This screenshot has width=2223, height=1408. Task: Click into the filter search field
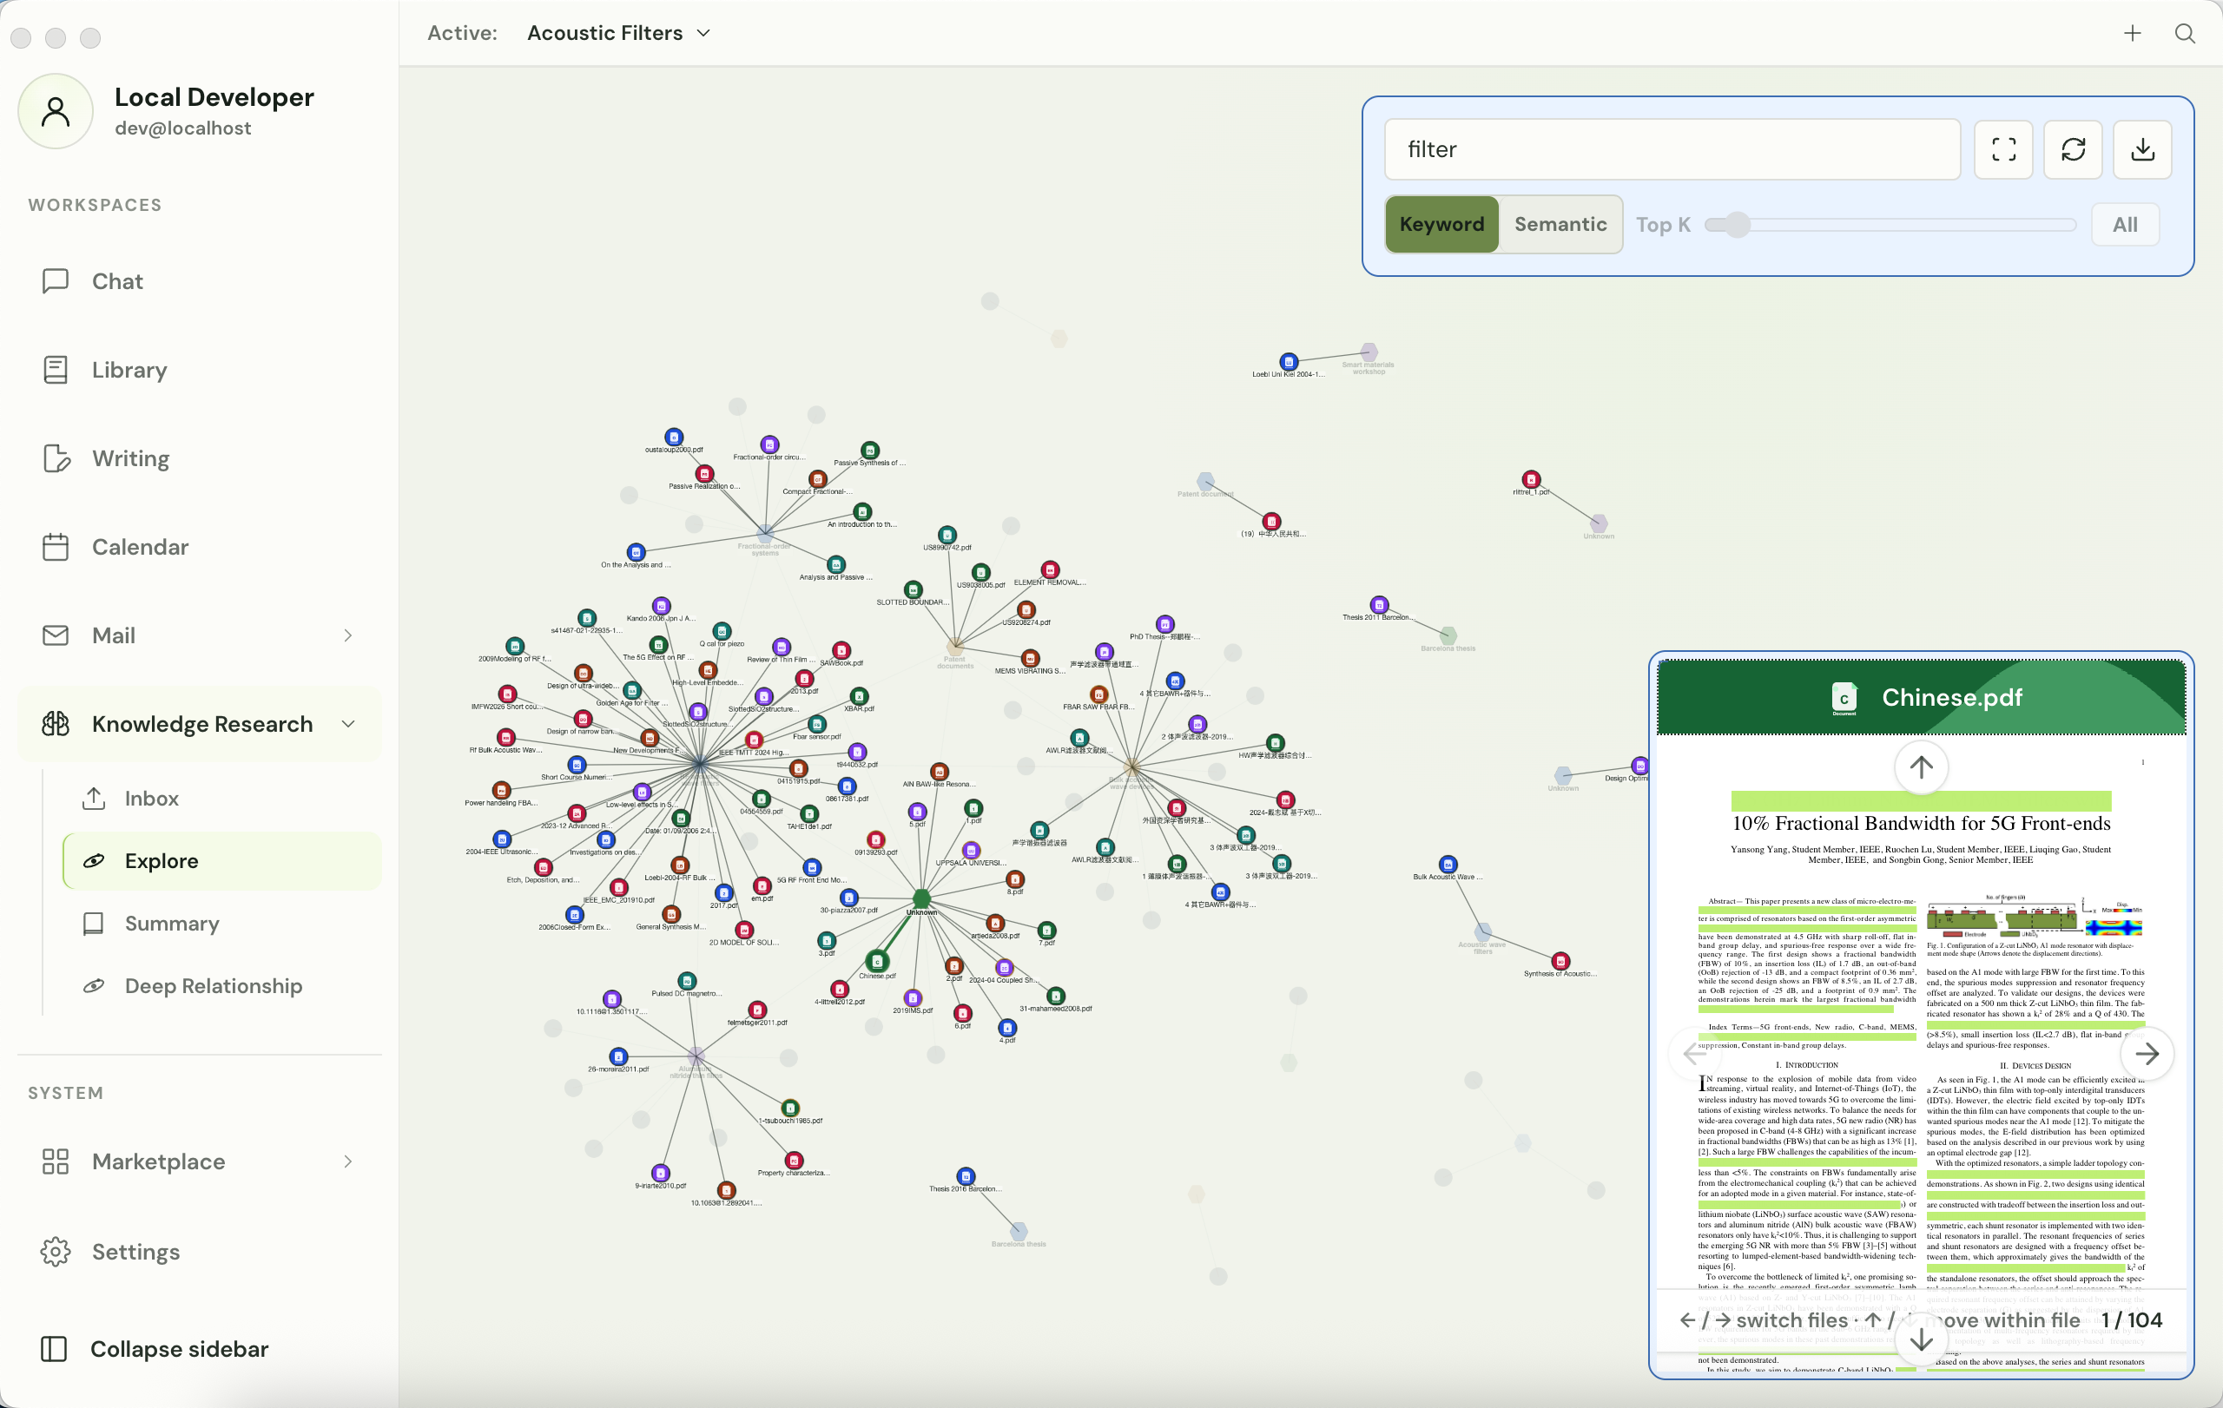click(x=1672, y=149)
